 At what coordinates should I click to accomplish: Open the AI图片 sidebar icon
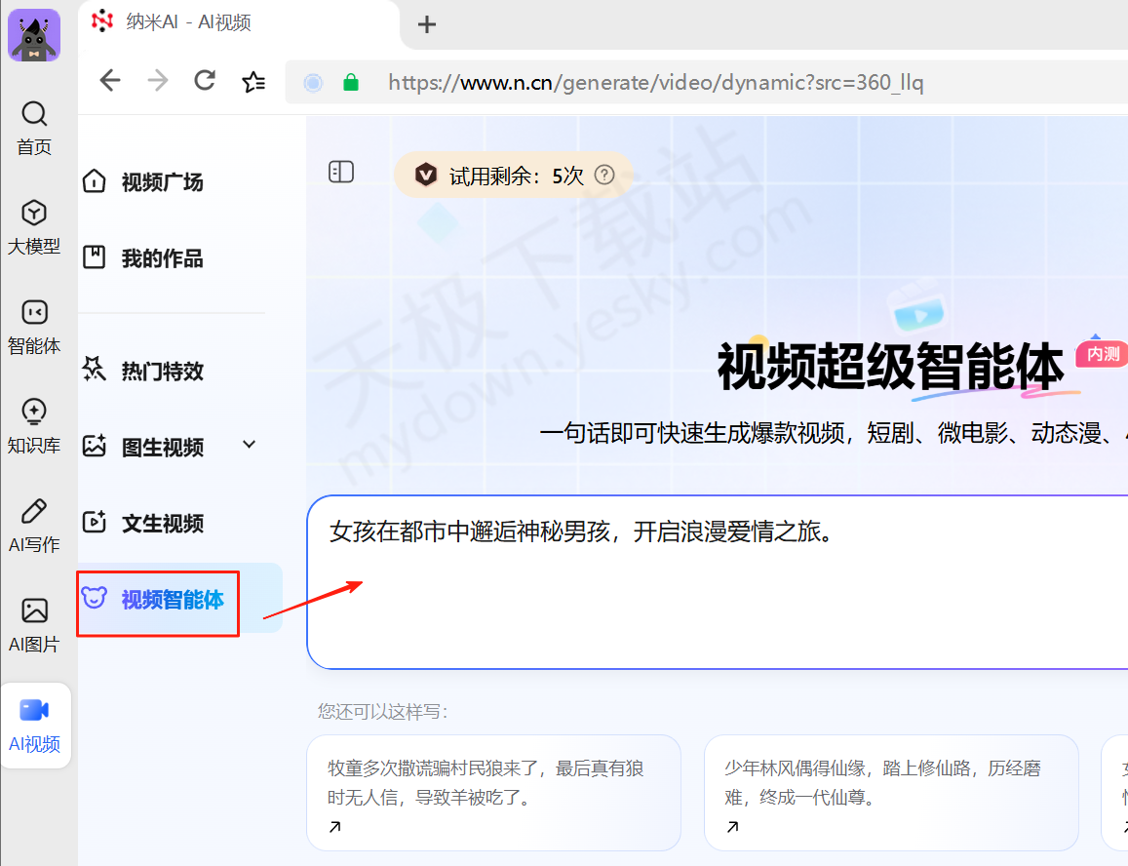[x=34, y=610]
